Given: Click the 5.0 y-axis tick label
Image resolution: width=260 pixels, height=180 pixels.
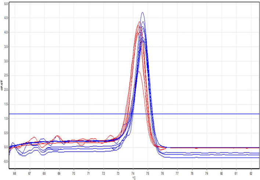Looking at the screenshot, I should coord(6,3).
